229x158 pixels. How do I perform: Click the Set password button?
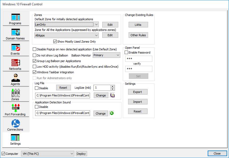point(138,76)
